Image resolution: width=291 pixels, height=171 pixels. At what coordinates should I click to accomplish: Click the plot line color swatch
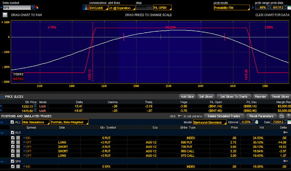tap(86, 8)
